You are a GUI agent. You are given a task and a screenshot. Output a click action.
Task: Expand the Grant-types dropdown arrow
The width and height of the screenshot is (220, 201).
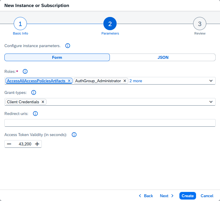point(211,102)
